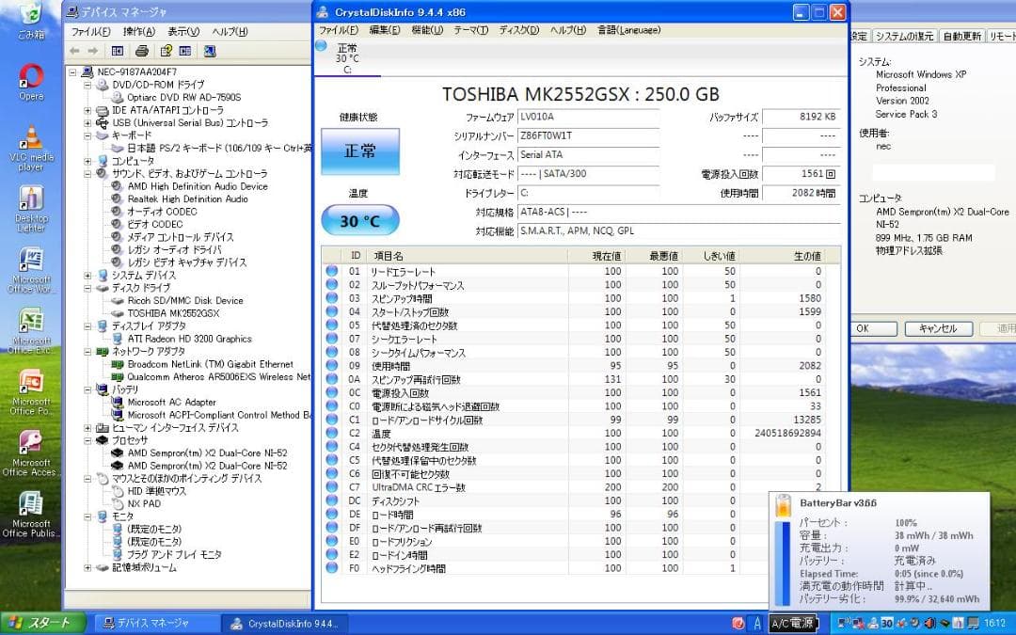Click Device Manager show/hide console tree icon
This screenshot has width=1016, height=635.
click(x=118, y=51)
